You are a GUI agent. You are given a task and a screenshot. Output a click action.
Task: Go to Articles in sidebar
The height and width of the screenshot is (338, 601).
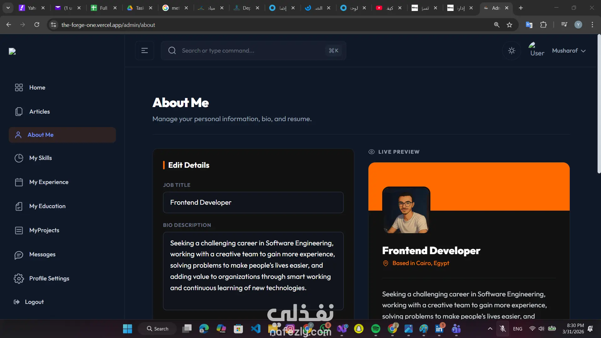tap(39, 112)
